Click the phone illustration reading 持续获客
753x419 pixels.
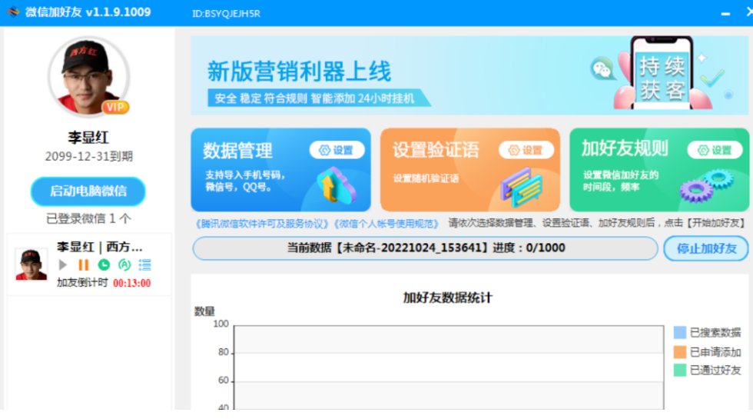662,73
